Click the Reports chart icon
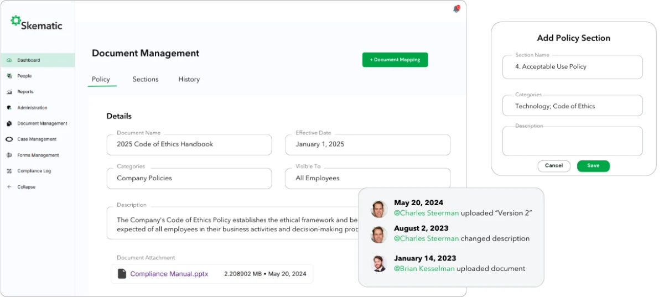The image size is (664, 297). [x=9, y=92]
